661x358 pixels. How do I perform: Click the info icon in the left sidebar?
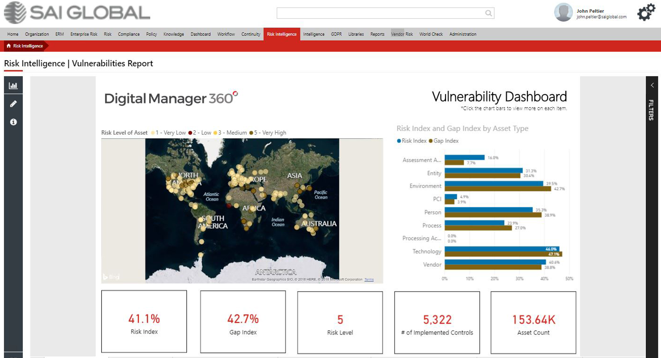[x=13, y=122]
